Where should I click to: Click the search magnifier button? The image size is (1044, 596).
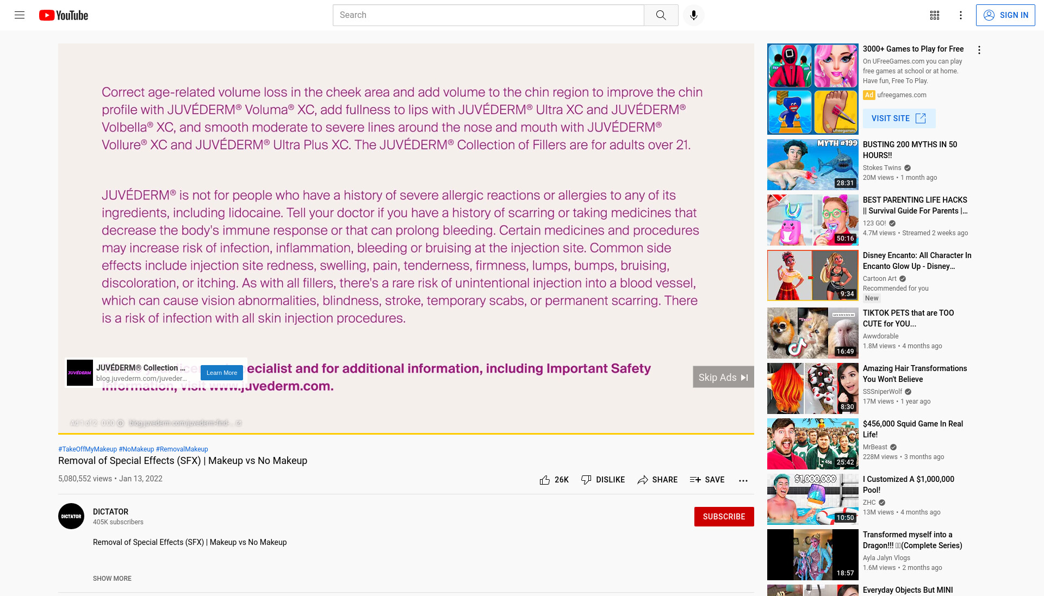click(x=661, y=15)
